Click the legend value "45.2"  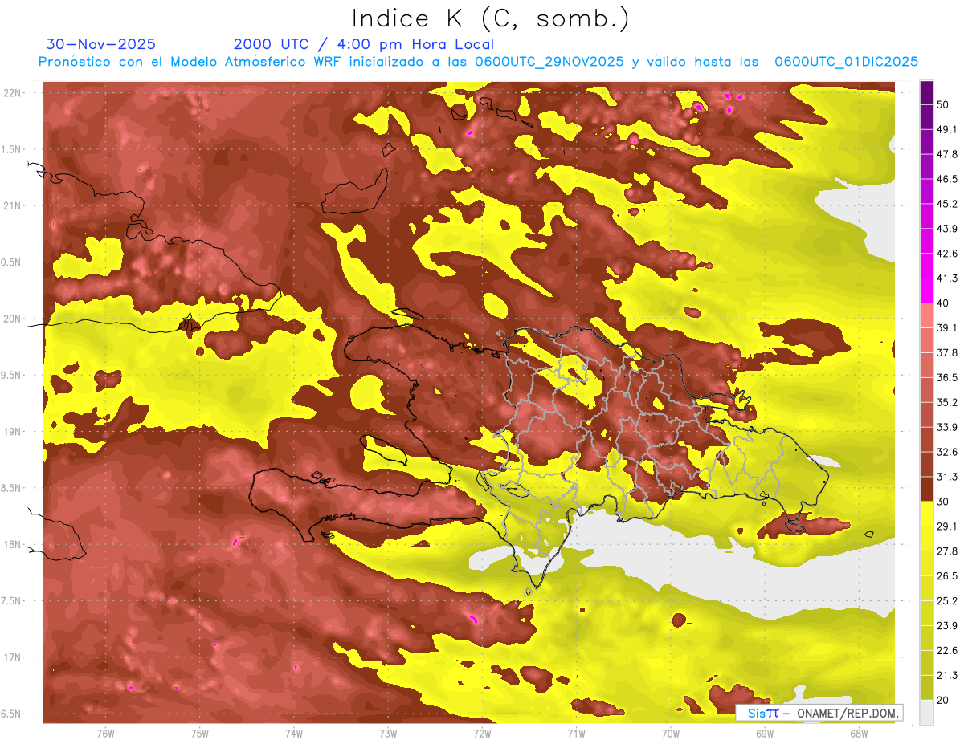[946, 204]
